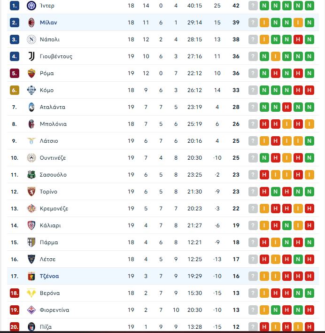Click the Genoa club crest icon
325x333 pixels.
pos(31,276)
